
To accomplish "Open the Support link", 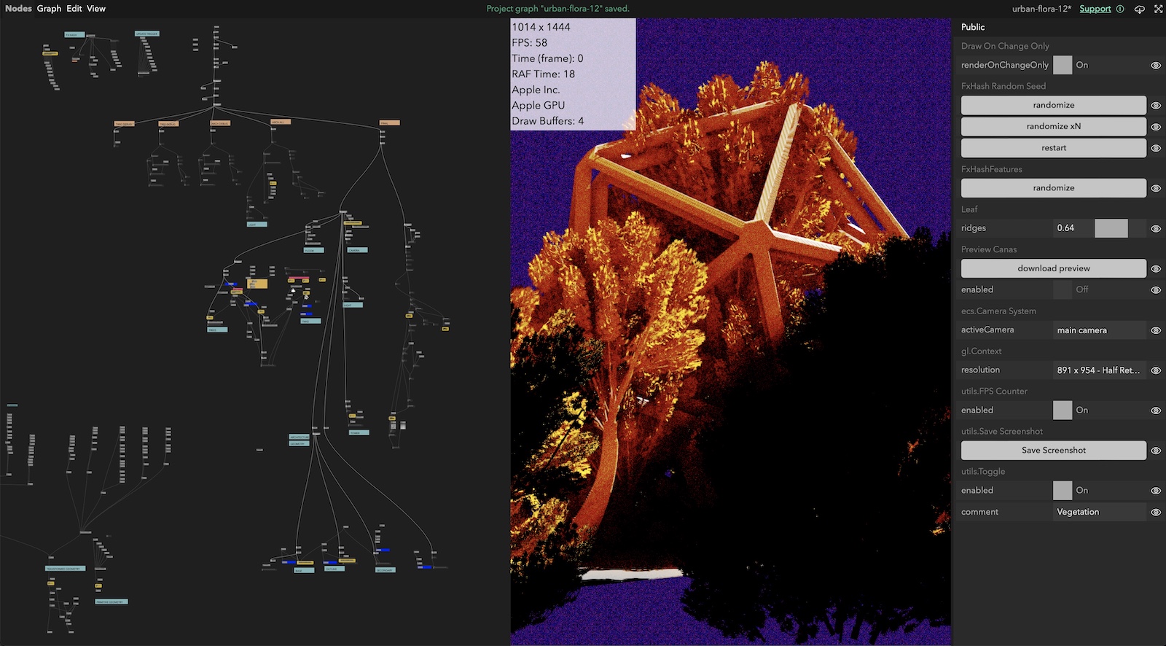I will click(1095, 9).
